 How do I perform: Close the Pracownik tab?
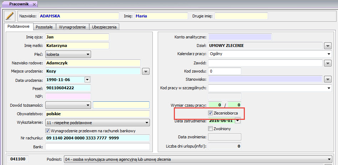[34, 4]
